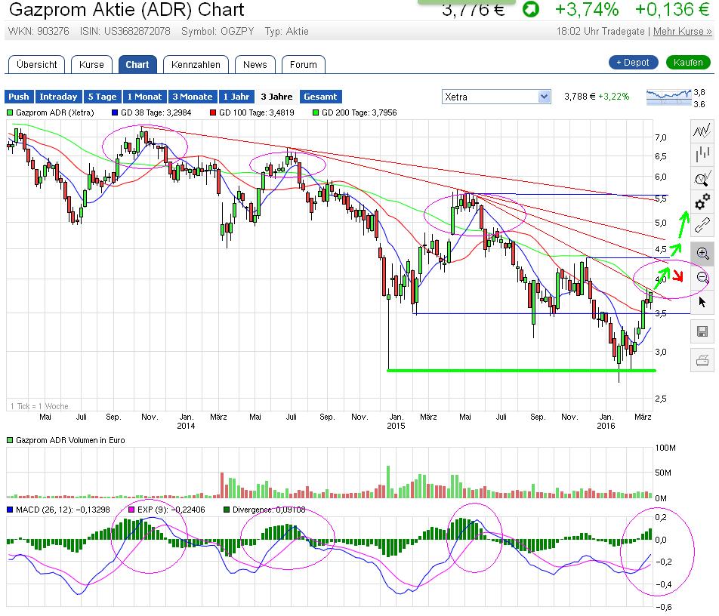Select the line chart type icon
This screenshot has width=719, height=616.
click(x=702, y=131)
